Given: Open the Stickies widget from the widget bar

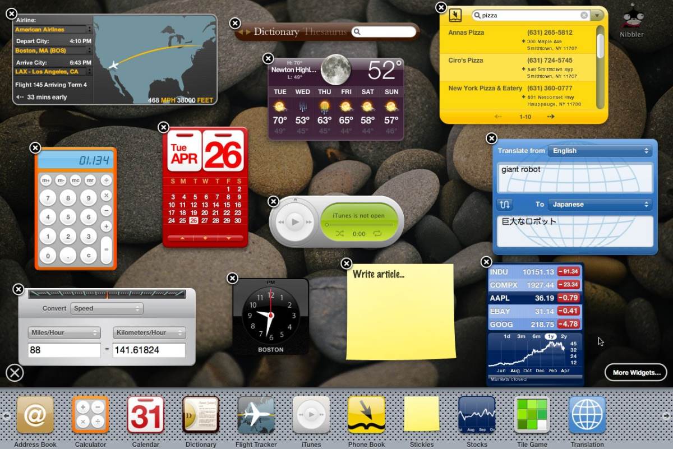Looking at the screenshot, I should click(x=422, y=415).
